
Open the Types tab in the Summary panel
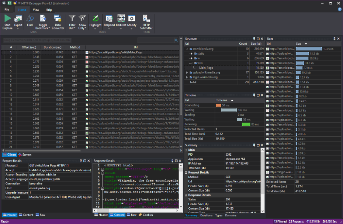pos(219,215)
